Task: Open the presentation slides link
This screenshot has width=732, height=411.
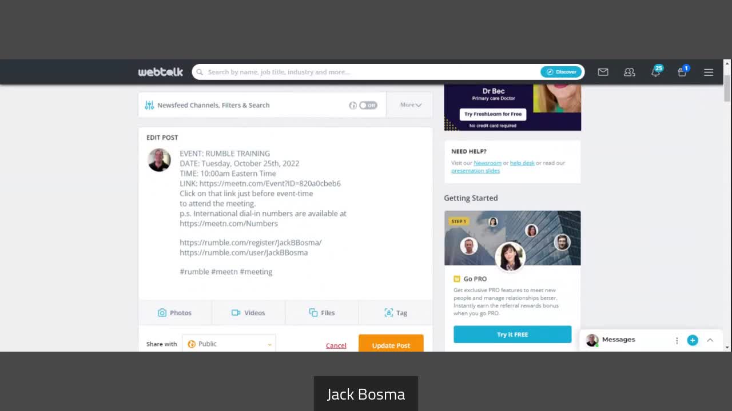Action: [475, 171]
